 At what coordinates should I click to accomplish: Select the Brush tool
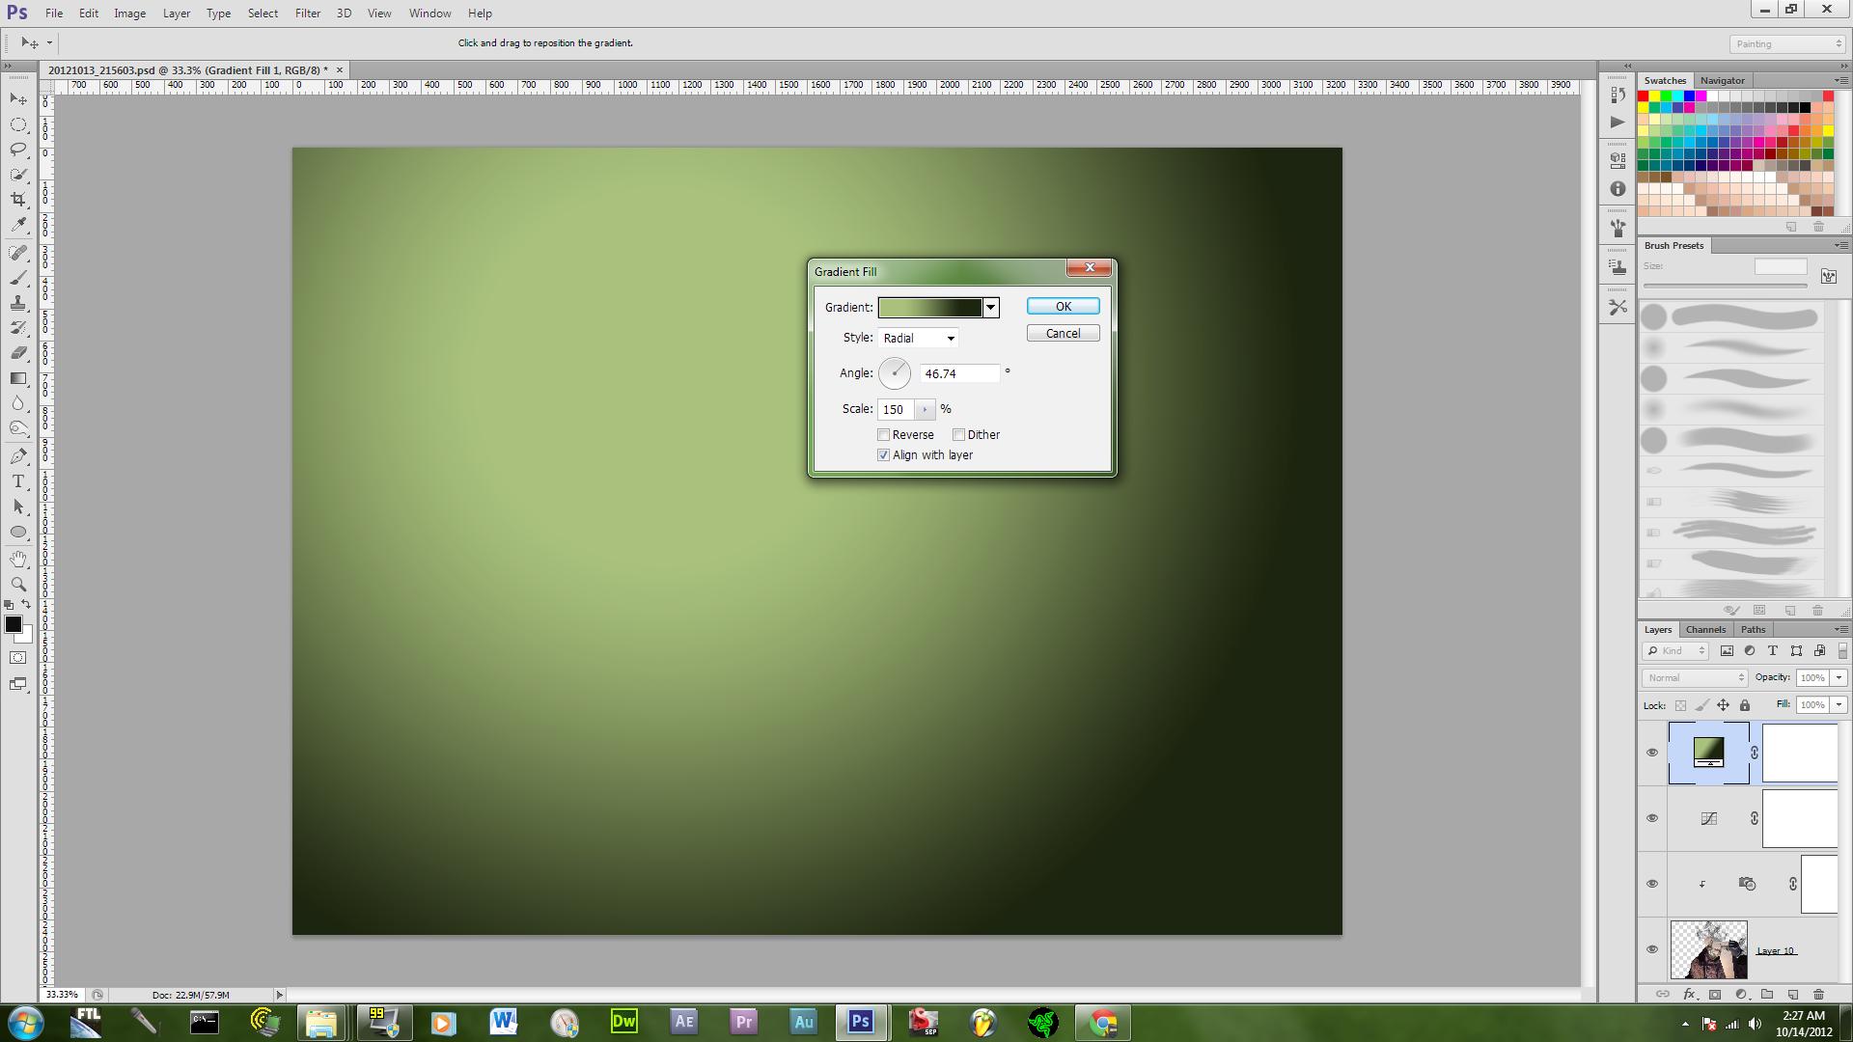(x=18, y=278)
